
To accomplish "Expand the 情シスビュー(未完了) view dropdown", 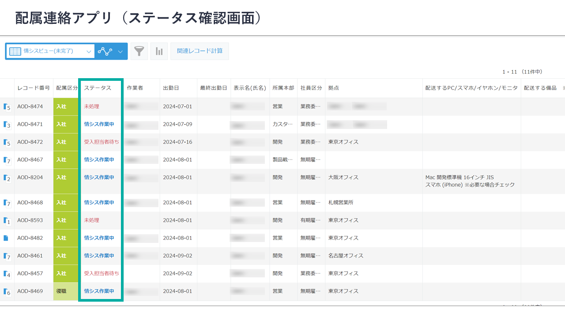I will (89, 52).
